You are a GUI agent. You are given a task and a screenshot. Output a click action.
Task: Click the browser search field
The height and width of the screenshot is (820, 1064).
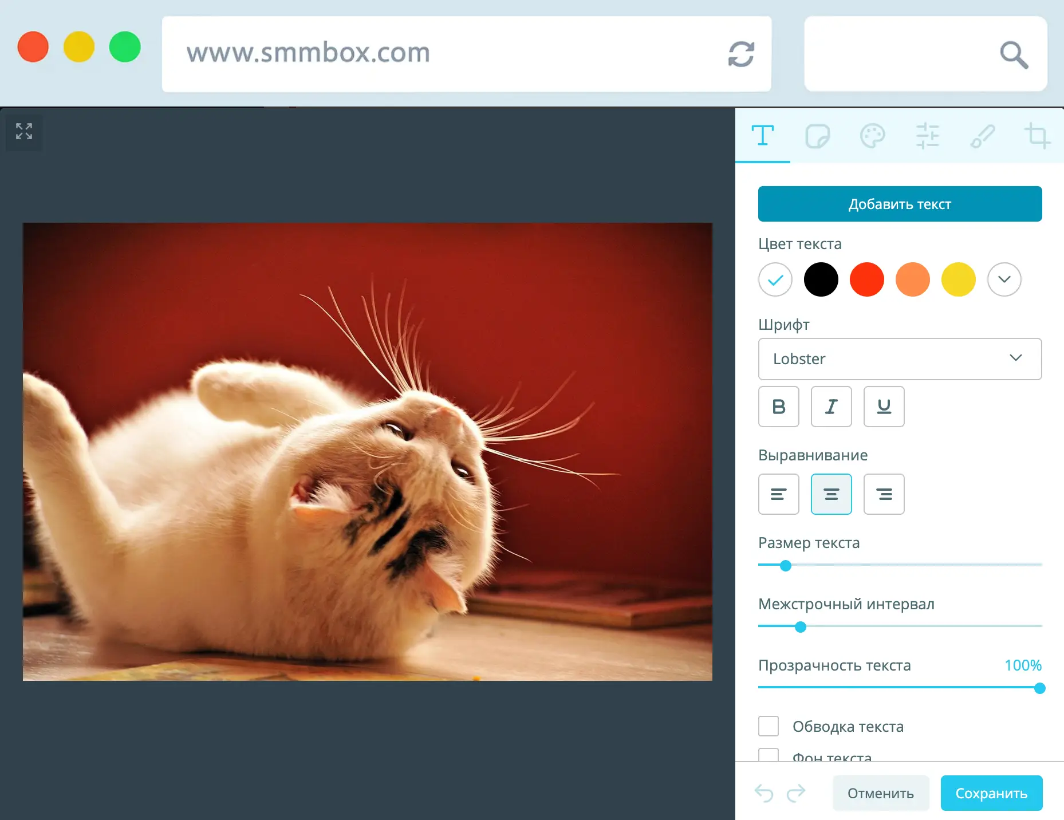point(926,54)
